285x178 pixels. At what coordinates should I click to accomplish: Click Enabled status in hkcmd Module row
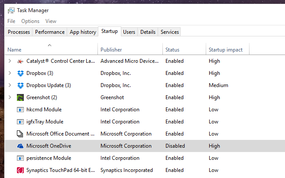click(x=174, y=110)
